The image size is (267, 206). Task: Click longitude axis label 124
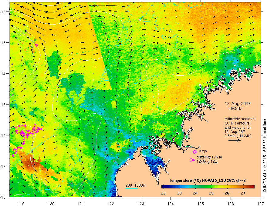[171, 204]
